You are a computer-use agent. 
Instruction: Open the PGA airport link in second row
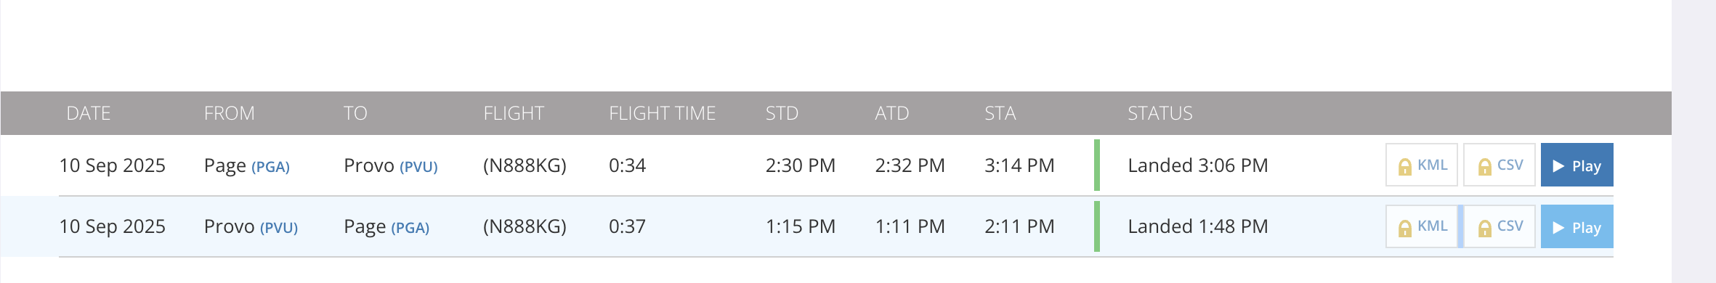[x=410, y=228]
